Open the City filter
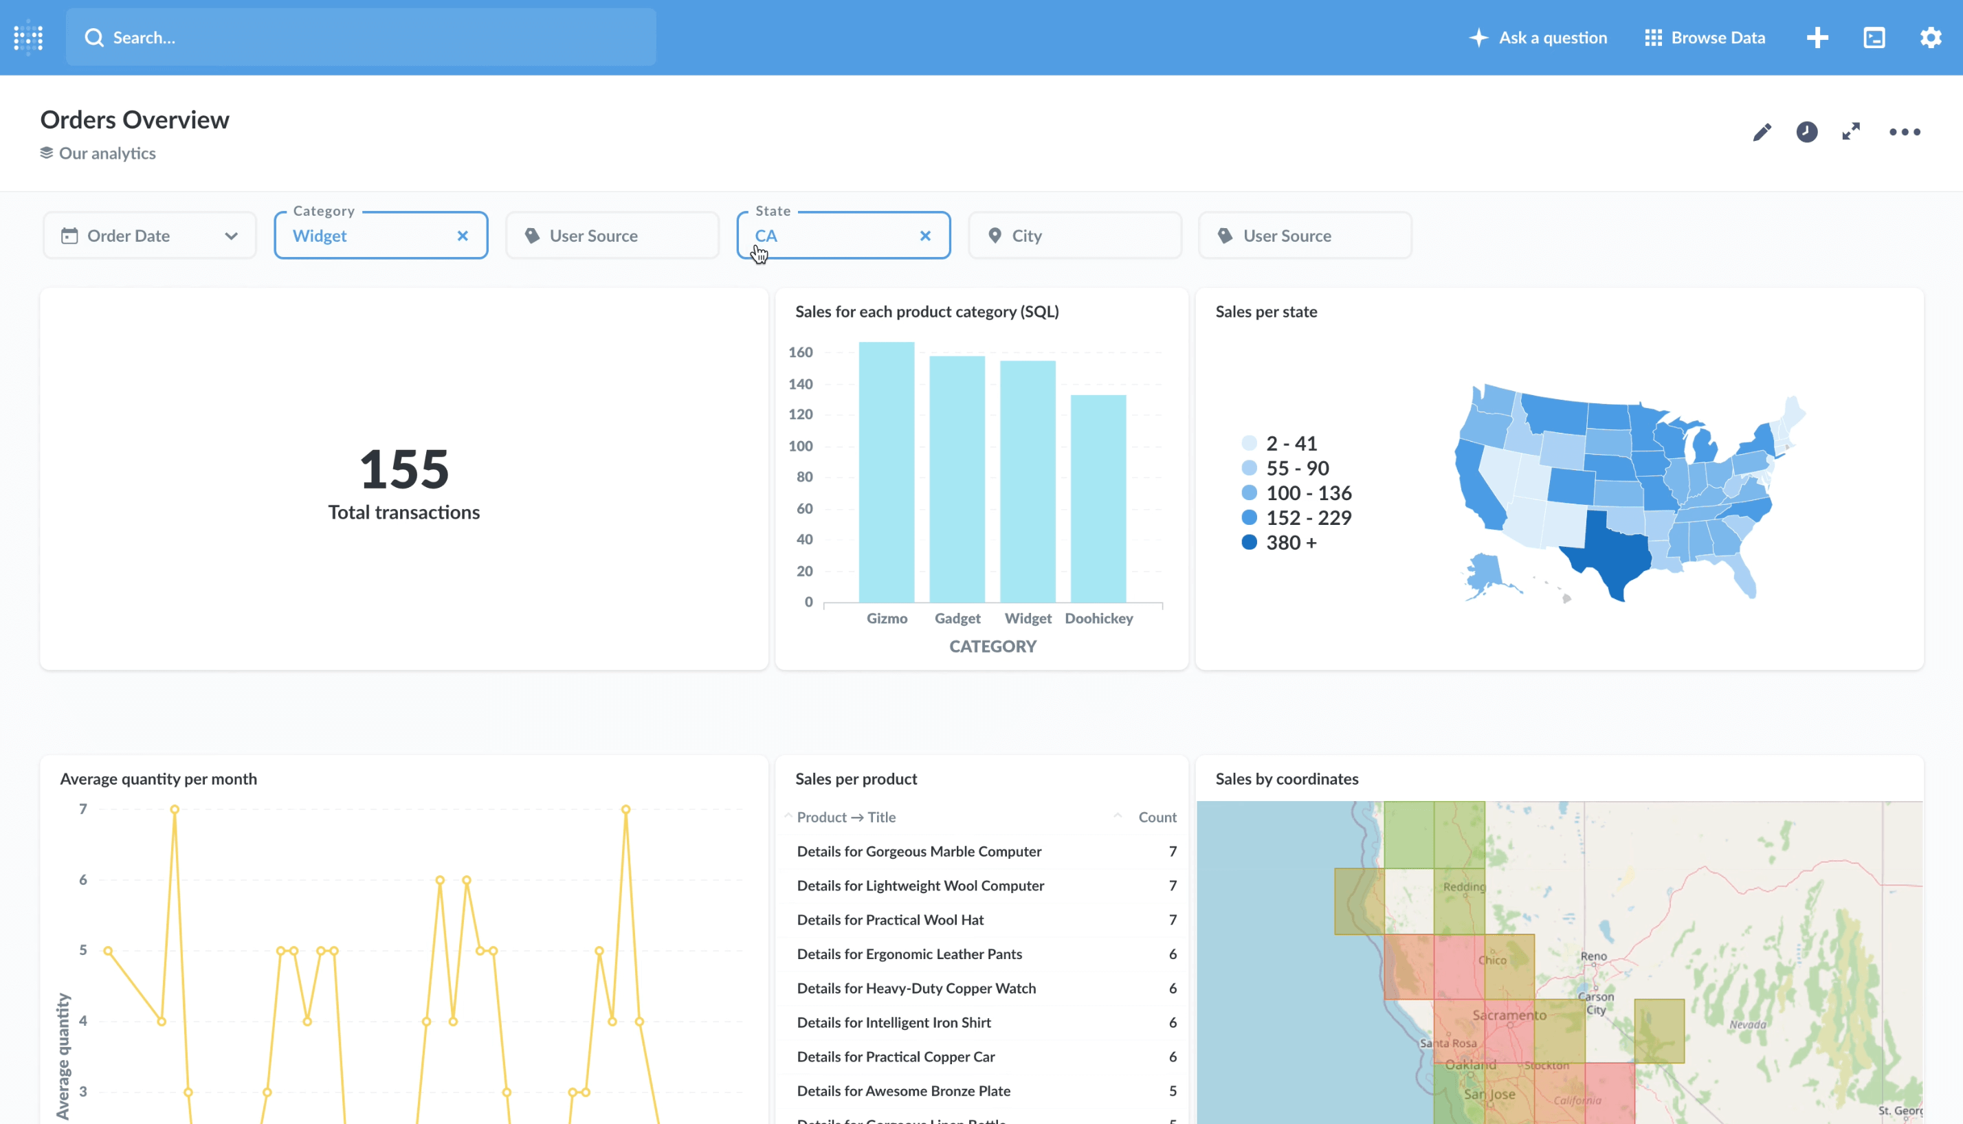Image resolution: width=1963 pixels, height=1124 pixels. click(1075, 236)
